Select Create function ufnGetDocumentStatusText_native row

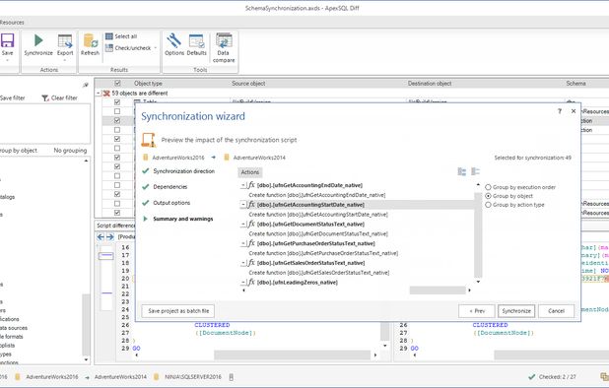[x=318, y=234]
